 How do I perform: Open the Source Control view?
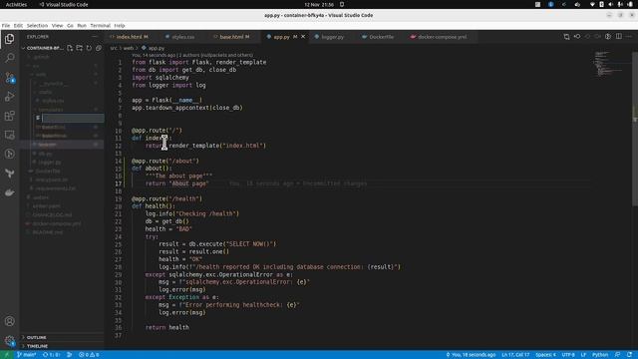10,78
